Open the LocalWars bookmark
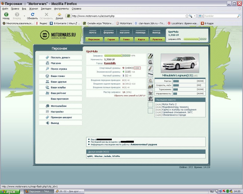This screenshot has height=194, width=243. coord(183,23)
